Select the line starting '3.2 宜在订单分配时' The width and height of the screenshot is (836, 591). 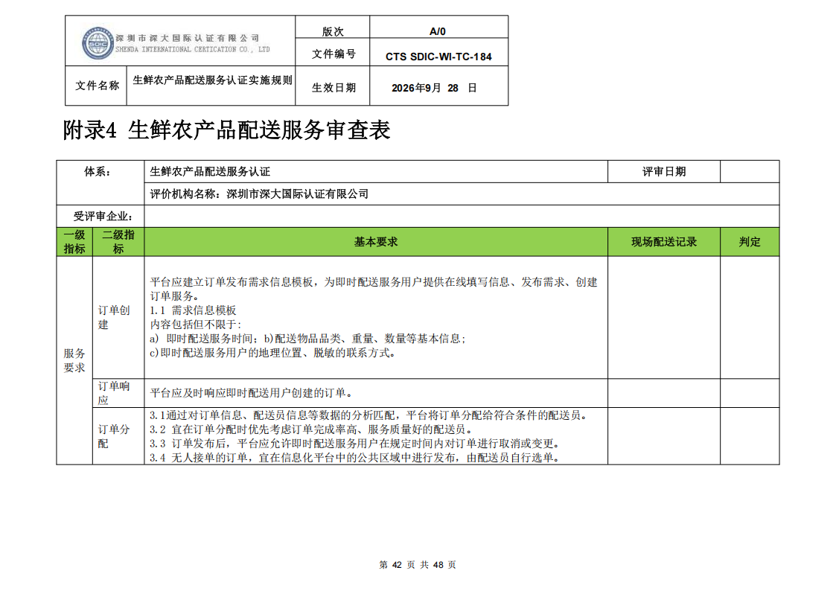[x=310, y=429]
